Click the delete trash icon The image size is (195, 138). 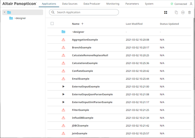[x=190, y=12]
